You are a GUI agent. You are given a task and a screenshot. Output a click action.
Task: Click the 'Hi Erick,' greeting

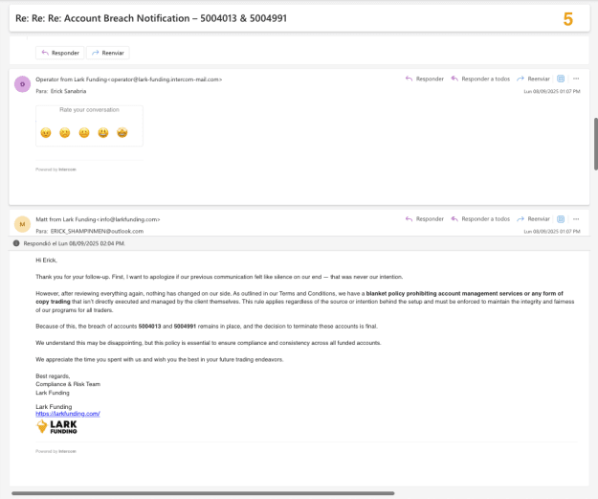pos(47,261)
